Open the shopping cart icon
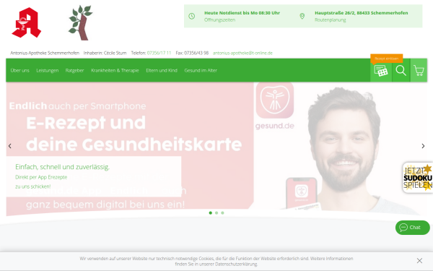Viewport: 433px width, 271px height. coord(419,71)
